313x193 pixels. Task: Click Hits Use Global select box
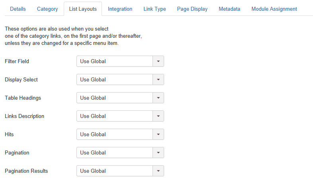(120, 135)
